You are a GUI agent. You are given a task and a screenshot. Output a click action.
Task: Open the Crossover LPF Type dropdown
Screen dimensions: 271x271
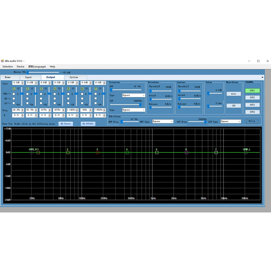(134, 110)
